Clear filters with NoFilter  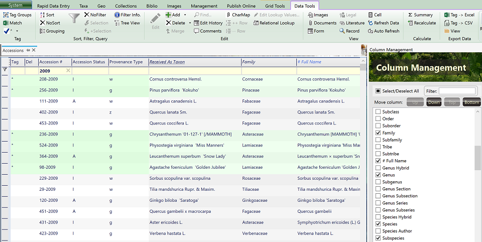(95, 15)
